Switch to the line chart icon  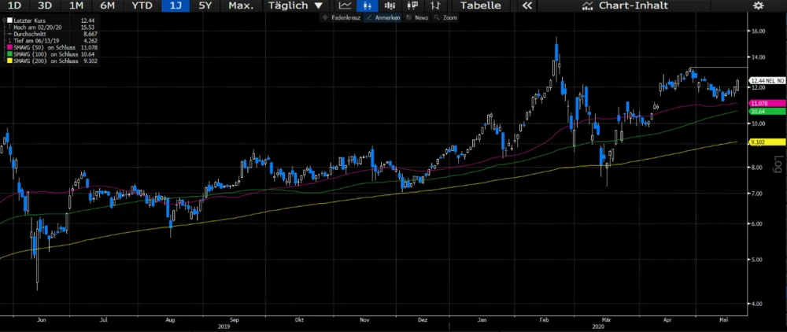click(x=345, y=6)
